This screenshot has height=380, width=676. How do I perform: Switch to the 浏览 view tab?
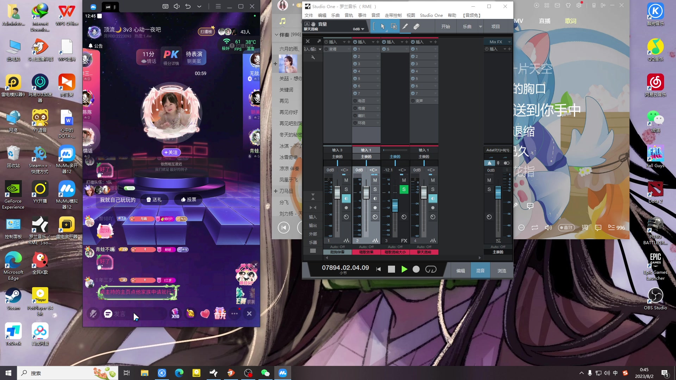(x=502, y=271)
